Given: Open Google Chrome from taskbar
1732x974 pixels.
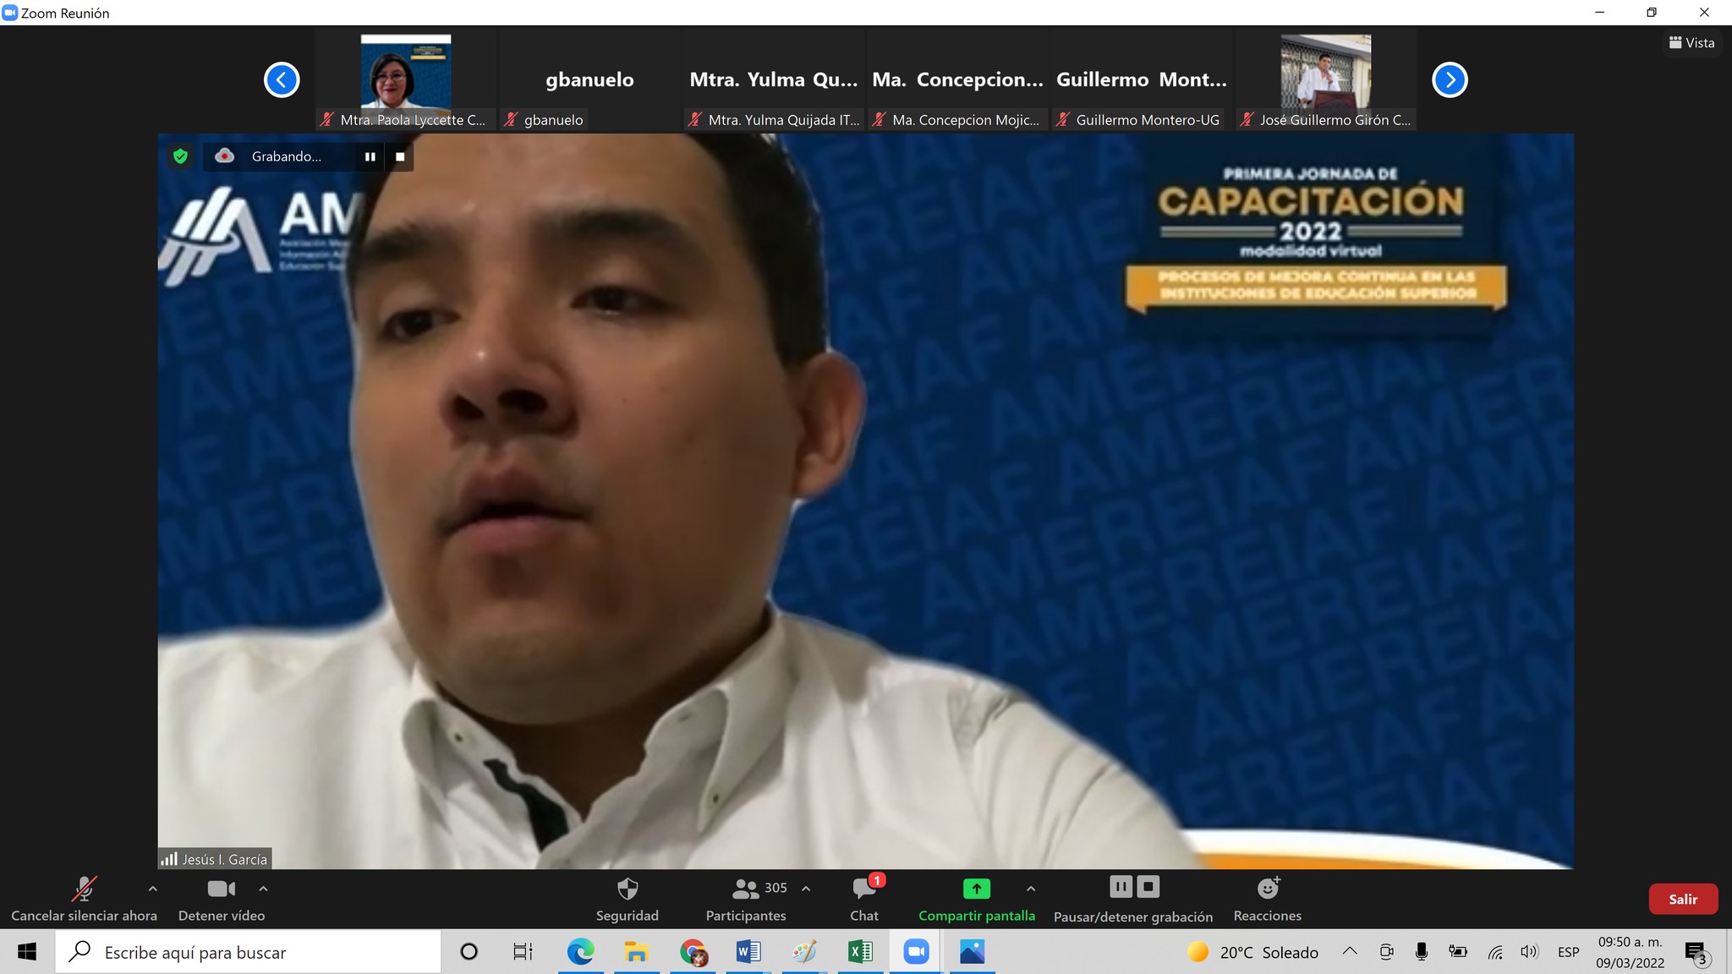Looking at the screenshot, I should [x=693, y=952].
